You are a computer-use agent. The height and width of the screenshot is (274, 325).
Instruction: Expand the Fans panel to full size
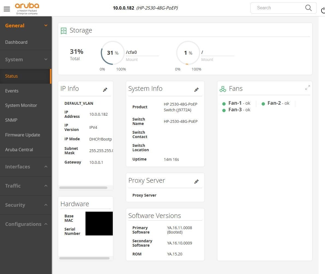[308, 88]
